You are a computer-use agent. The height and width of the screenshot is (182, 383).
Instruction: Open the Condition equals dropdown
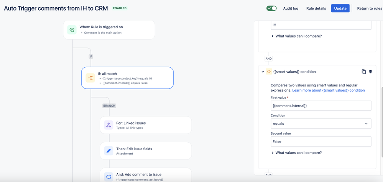pos(321,123)
